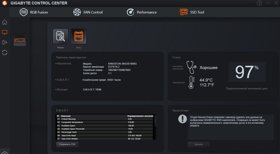280x154 pixels.
Task: Click serial number 50026B77858B7B63
Action: point(119,70)
